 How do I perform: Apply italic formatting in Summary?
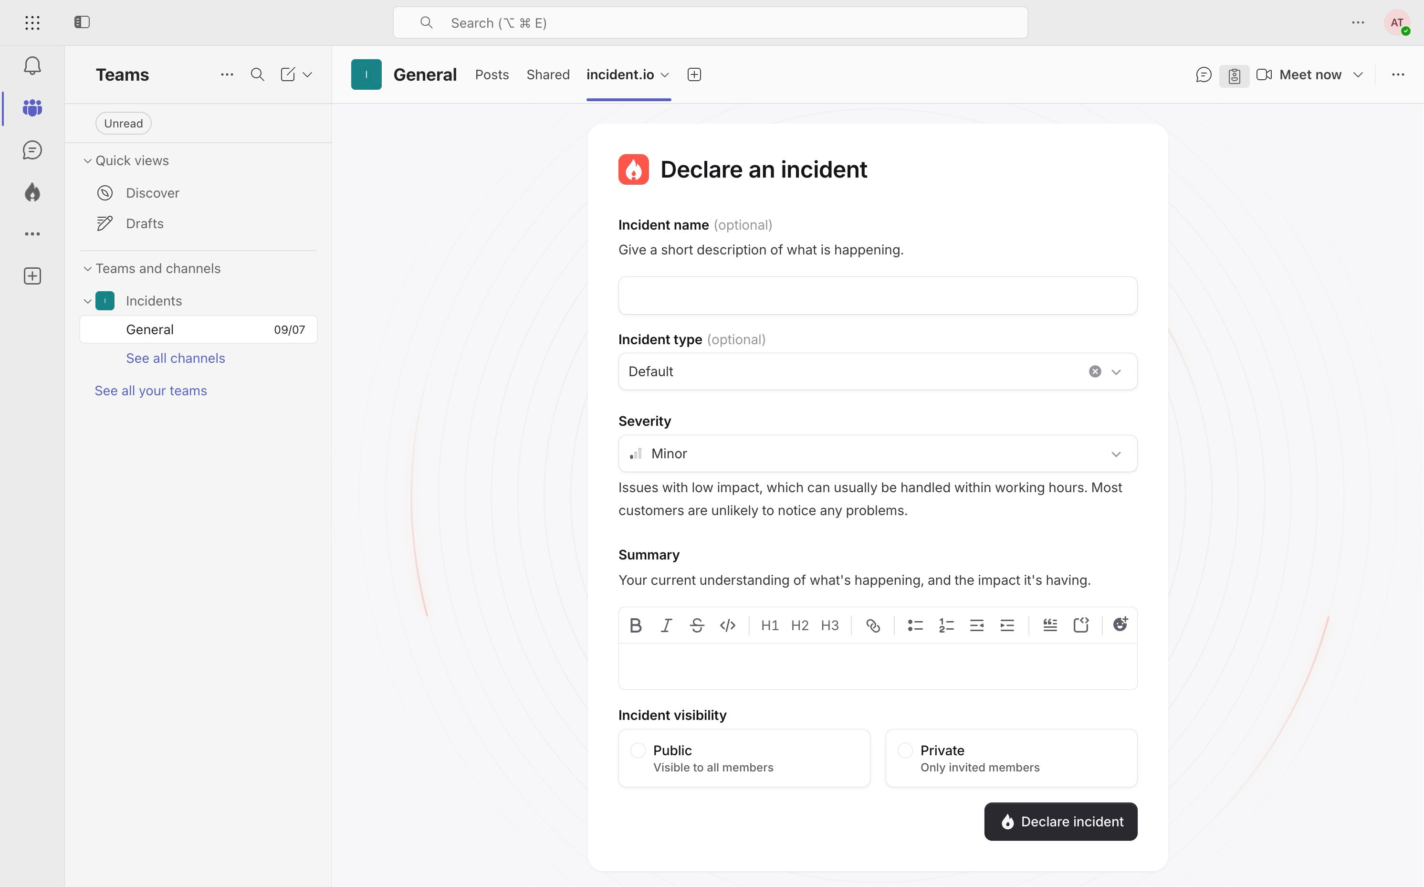[x=666, y=625]
